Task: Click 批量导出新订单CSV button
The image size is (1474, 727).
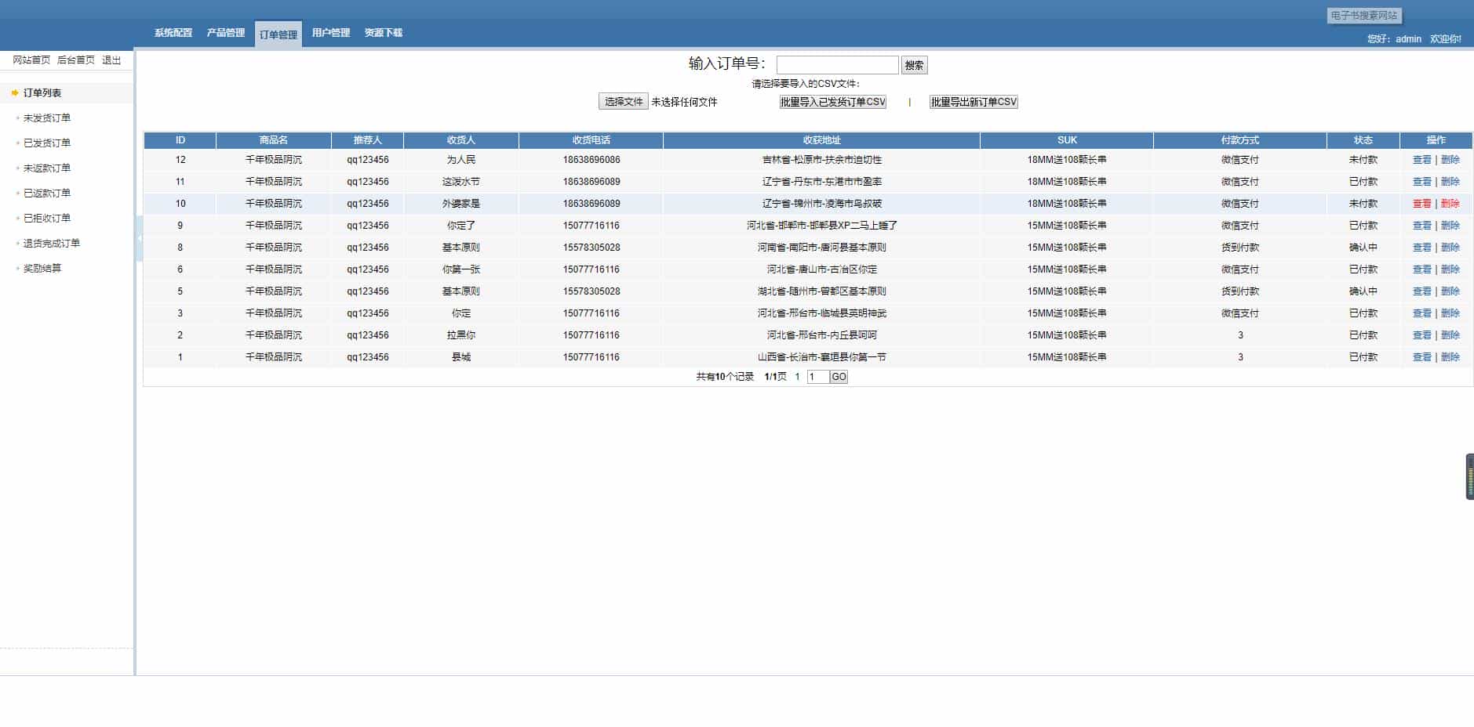Action: point(974,102)
